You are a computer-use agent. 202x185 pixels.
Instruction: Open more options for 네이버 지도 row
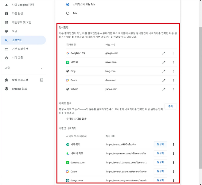[173, 153]
